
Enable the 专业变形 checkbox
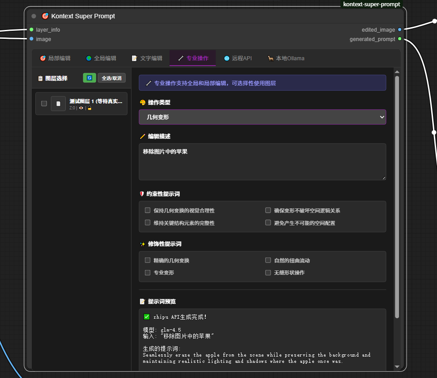(148, 273)
